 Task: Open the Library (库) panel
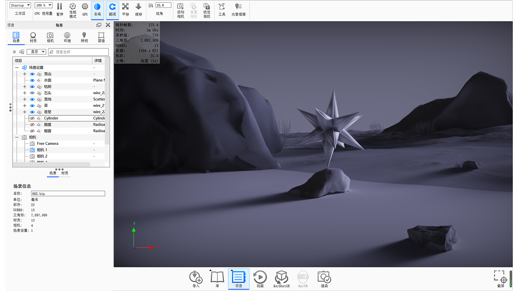coord(217,279)
